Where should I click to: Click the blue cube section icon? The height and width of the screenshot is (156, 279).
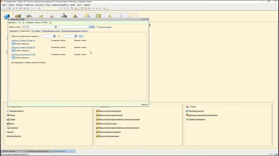(x=7, y=16)
